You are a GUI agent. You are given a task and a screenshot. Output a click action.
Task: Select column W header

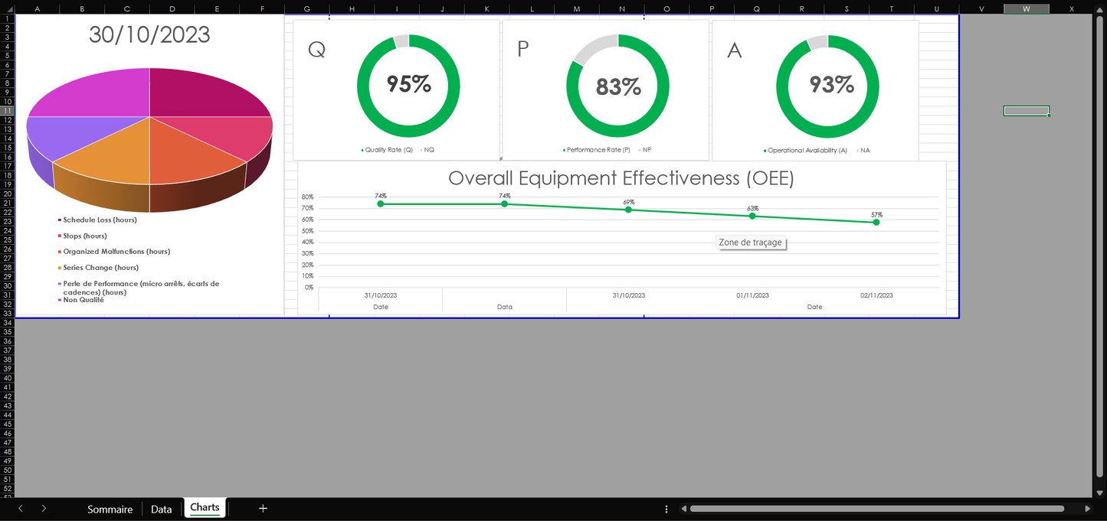point(1026,8)
